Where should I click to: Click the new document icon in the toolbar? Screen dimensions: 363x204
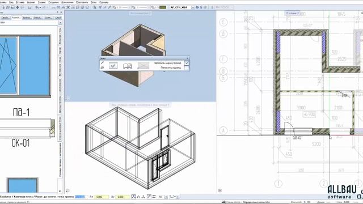pos(3,7)
